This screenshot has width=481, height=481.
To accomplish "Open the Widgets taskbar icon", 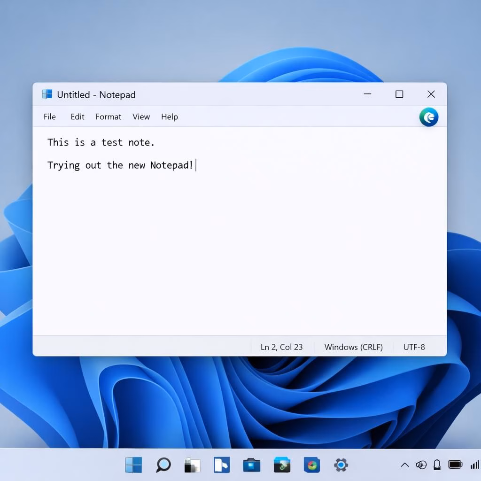I will [x=222, y=465].
